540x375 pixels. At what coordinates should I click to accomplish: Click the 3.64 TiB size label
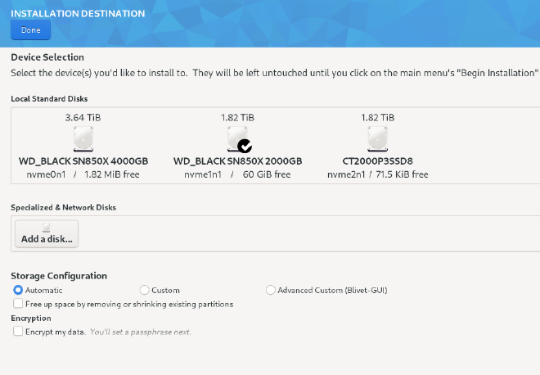[83, 118]
